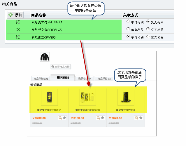
Task: Click the green plus 添加 icon
Action: 10,15
